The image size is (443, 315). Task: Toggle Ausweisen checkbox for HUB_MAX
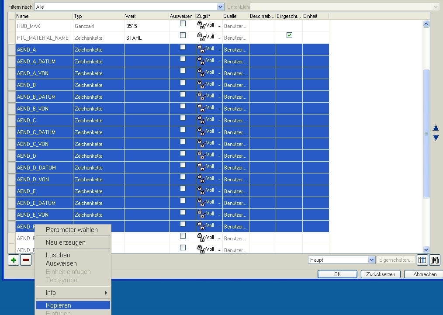click(x=183, y=24)
